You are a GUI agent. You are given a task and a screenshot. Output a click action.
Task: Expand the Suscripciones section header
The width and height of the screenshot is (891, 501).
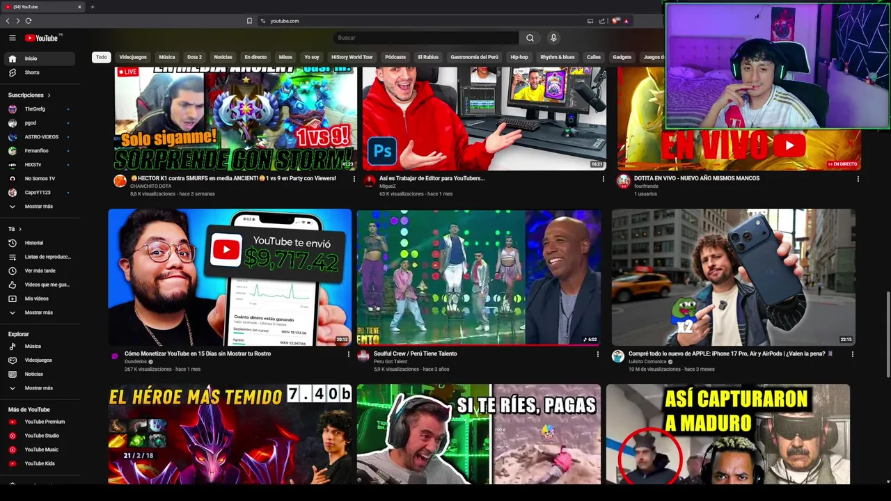(x=29, y=95)
